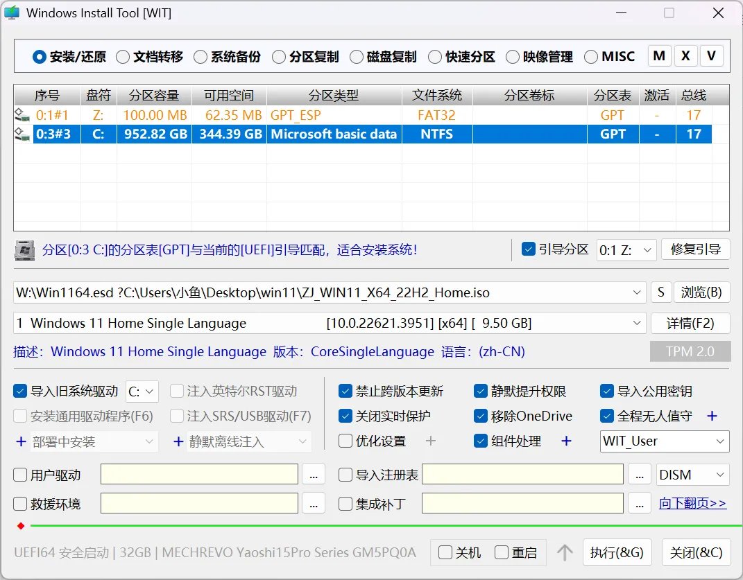Toggle 静默提升权限 checkbox

click(x=481, y=392)
